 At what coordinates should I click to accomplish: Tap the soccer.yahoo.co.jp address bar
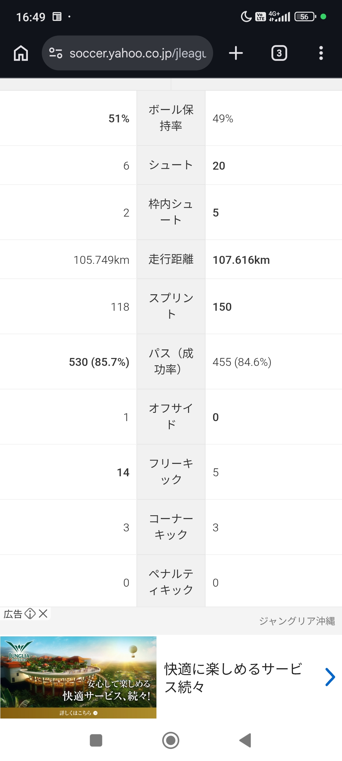click(138, 53)
